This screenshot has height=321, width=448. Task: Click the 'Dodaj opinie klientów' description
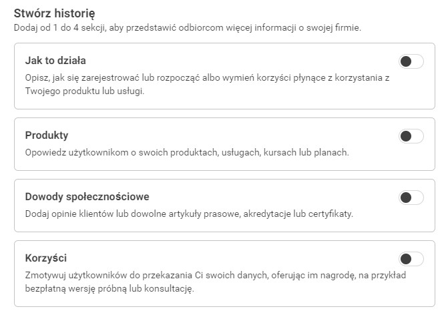(x=189, y=214)
